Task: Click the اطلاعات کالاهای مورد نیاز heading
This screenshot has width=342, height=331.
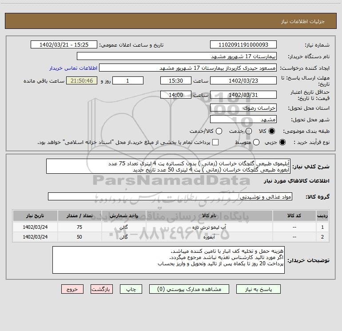Action: coord(297,181)
